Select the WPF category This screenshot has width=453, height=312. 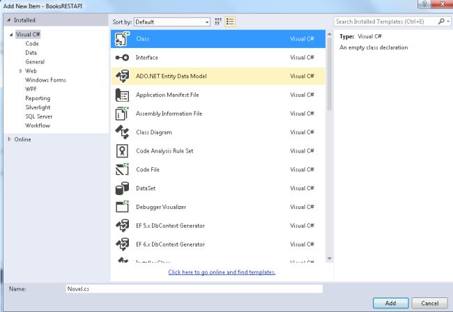tap(31, 89)
